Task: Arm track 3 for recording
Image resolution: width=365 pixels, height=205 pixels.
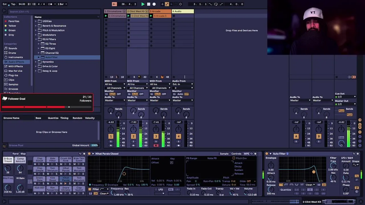Action: (x=156, y=145)
